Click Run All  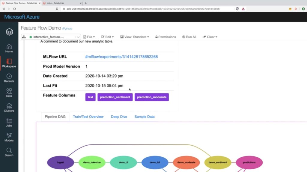(x=189, y=37)
